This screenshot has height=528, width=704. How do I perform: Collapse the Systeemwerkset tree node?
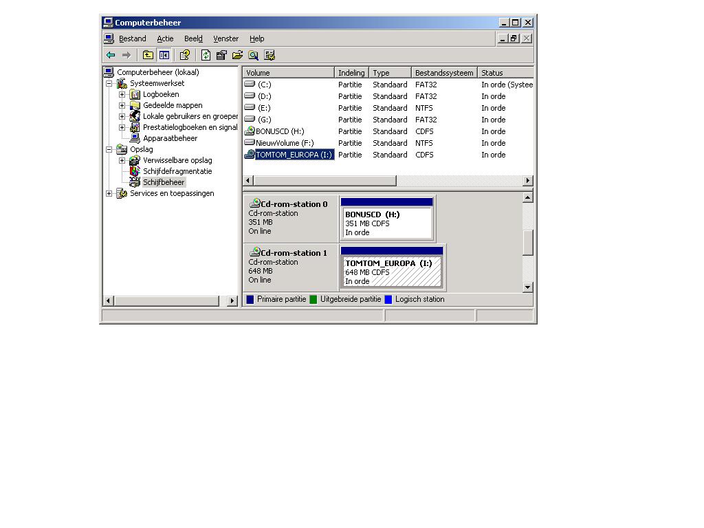109,83
